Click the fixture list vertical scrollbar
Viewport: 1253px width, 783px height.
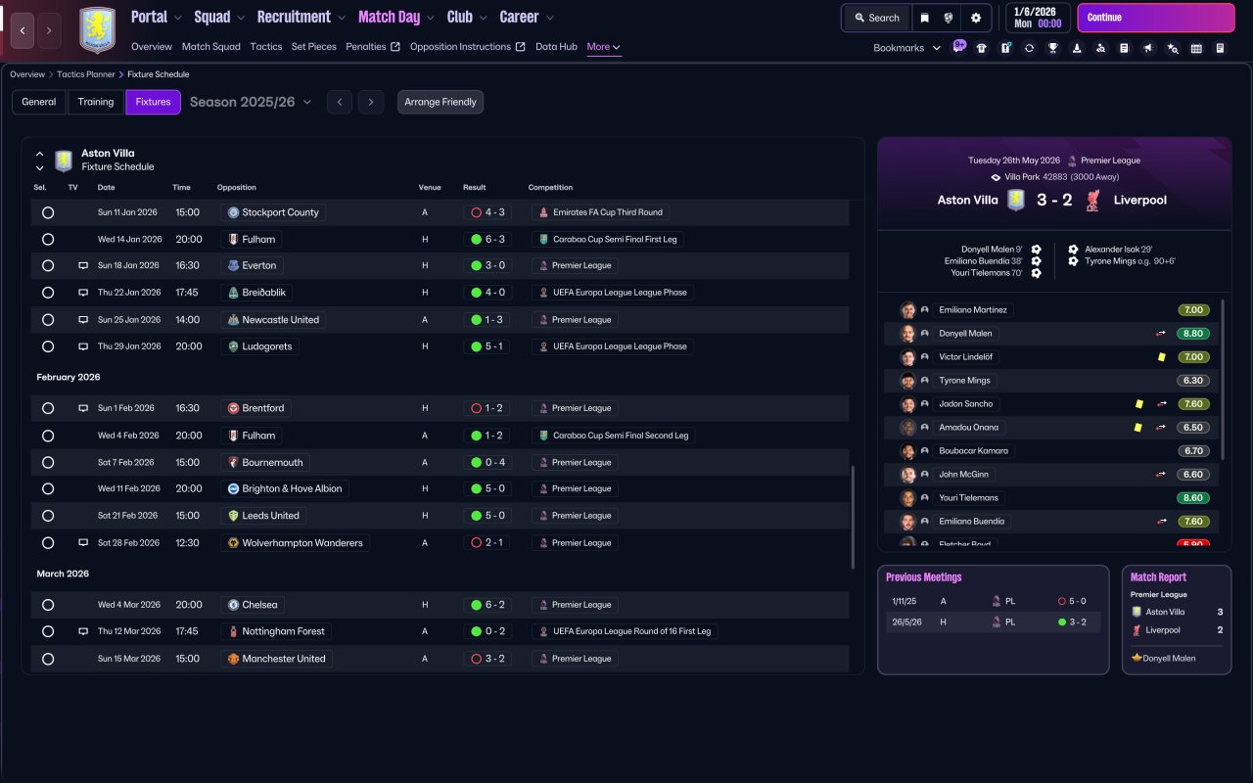[x=853, y=517]
